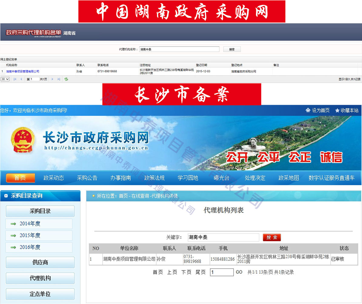
Task: Click the 代理机构名称 search input field
Action: click(x=179, y=49)
